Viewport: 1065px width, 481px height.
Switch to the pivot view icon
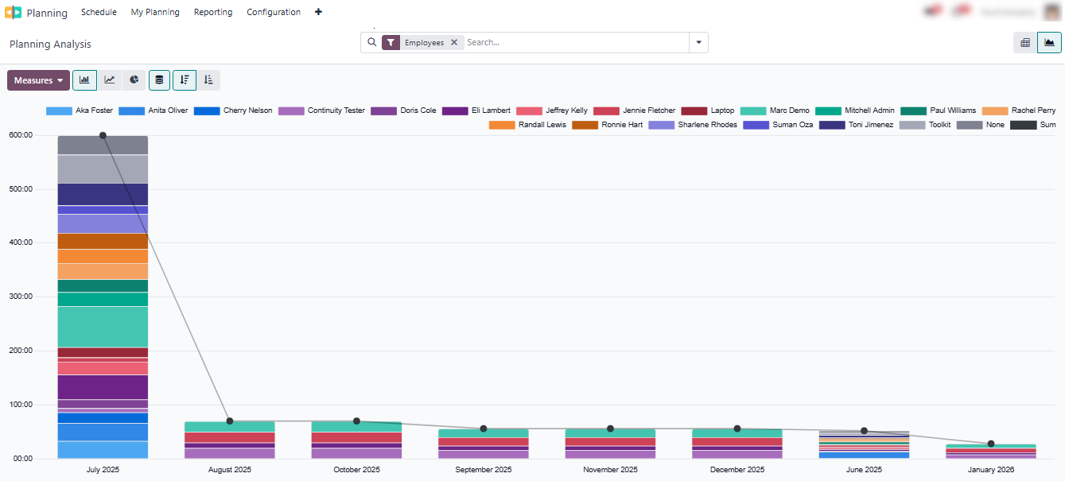[x=1024, y=42]
